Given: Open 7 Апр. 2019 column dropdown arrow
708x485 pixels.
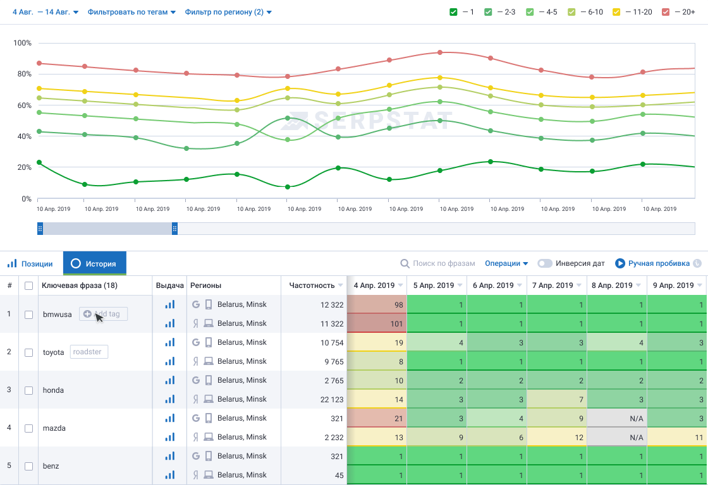Looking at the screenshot, I should point(579,285).
